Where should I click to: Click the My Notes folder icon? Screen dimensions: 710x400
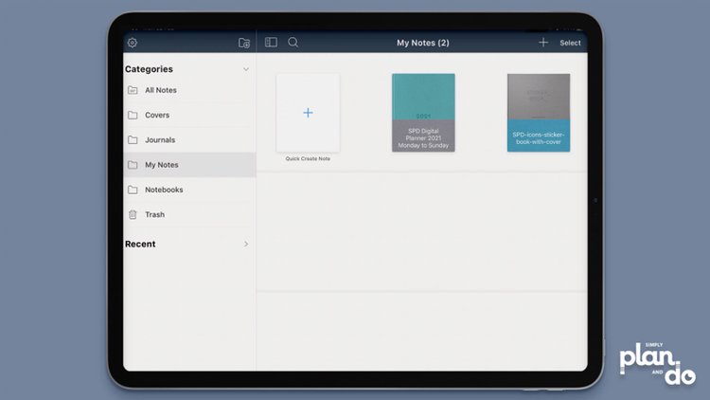pyautogui.click(x=133, y=165)
